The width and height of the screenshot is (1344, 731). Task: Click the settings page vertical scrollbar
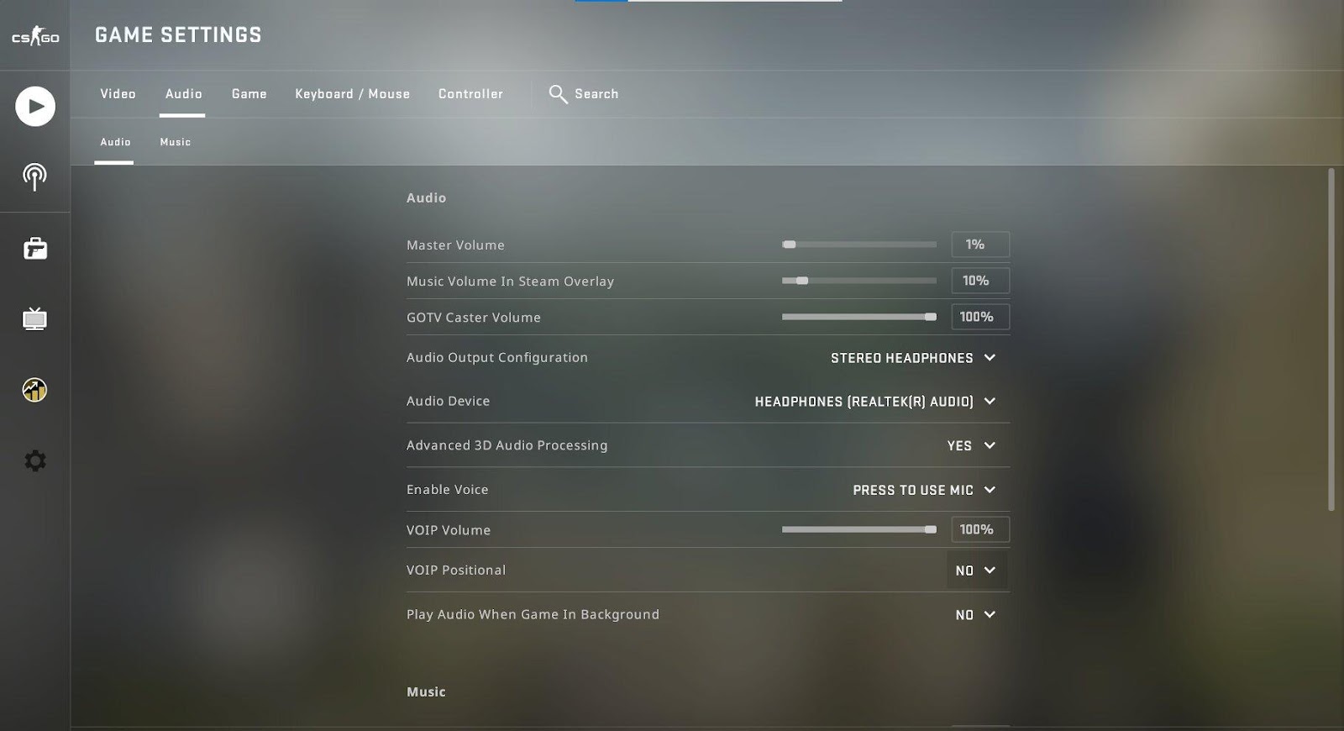pos(1331,339)
